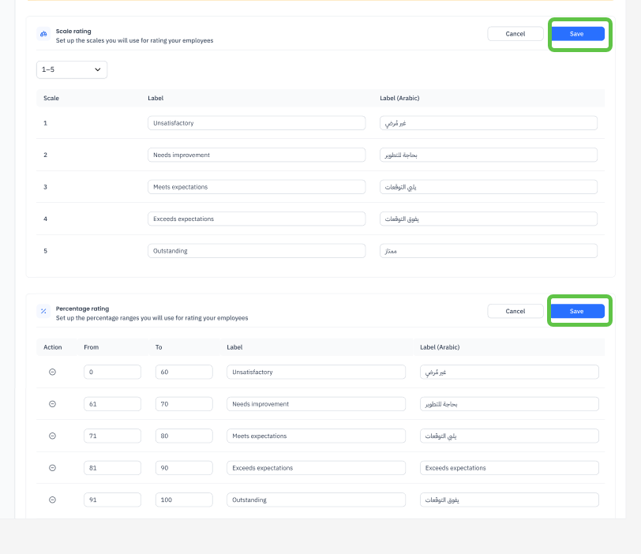Remove the 0 to 60 percentage row

click(x=53, y=372)
